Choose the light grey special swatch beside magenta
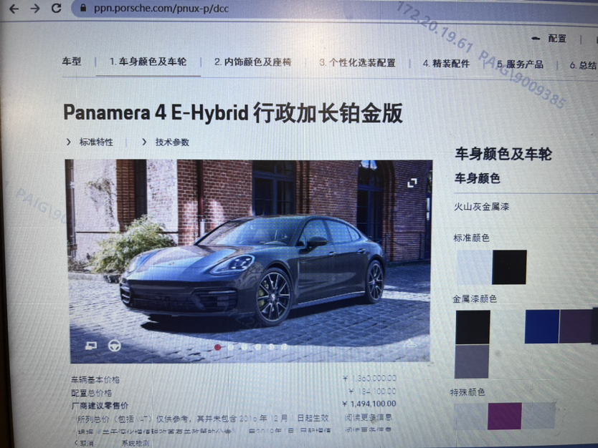Screen dimensions: 598x448 point(538,415)
